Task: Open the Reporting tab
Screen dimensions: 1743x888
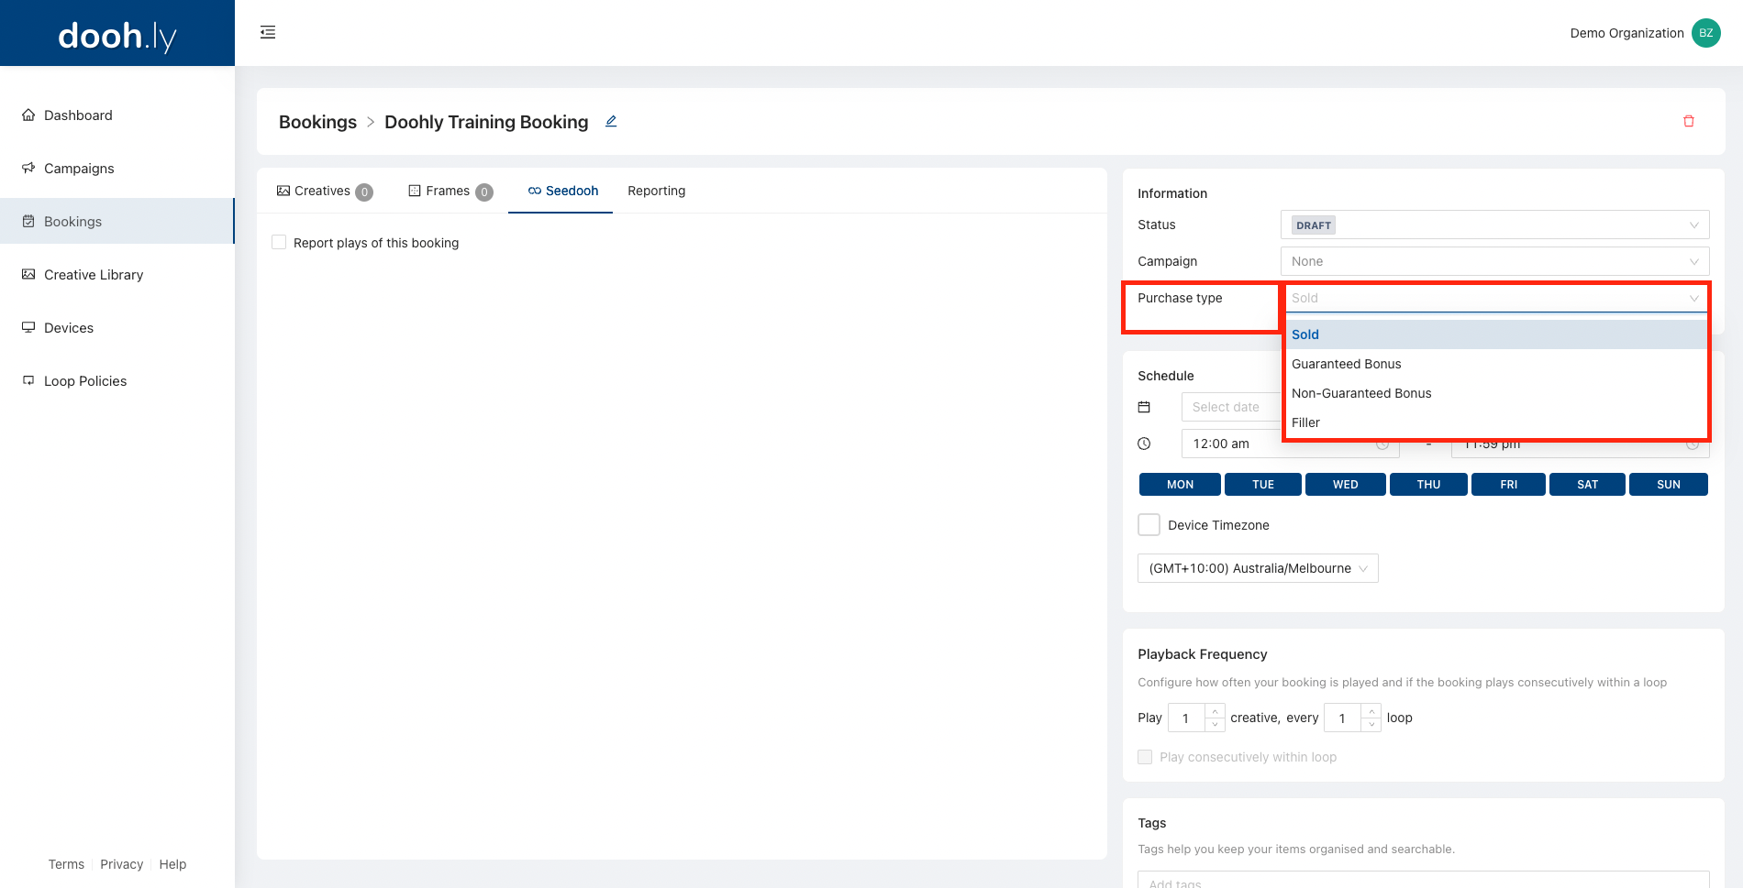Action: [656, 191]
